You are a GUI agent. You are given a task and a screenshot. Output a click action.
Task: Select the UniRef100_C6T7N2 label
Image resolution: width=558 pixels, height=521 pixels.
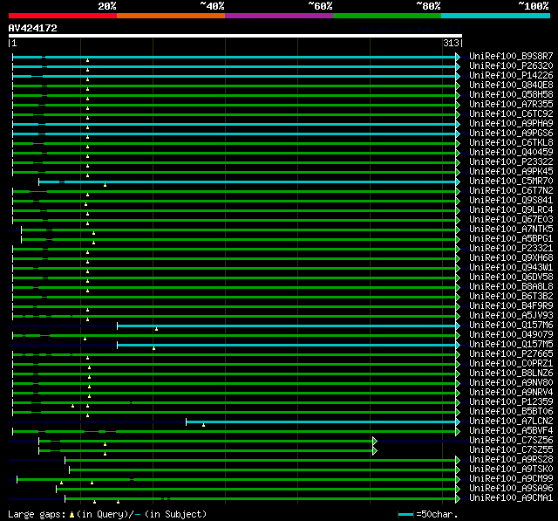(x=511, y=191)
